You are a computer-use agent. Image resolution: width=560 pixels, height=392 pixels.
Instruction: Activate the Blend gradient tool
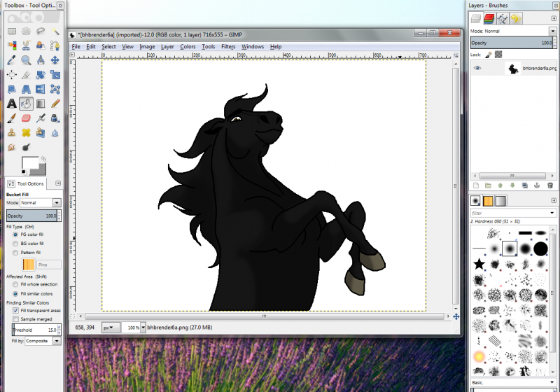[41, 104]
